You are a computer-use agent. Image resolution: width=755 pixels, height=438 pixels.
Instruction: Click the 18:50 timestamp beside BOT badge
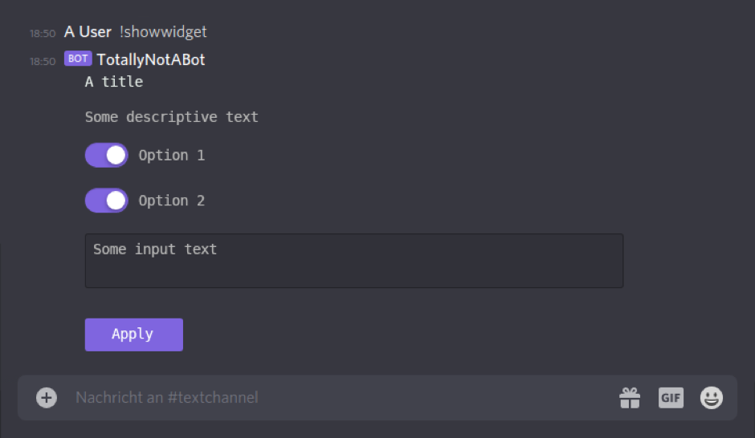(x=43, y=61)
